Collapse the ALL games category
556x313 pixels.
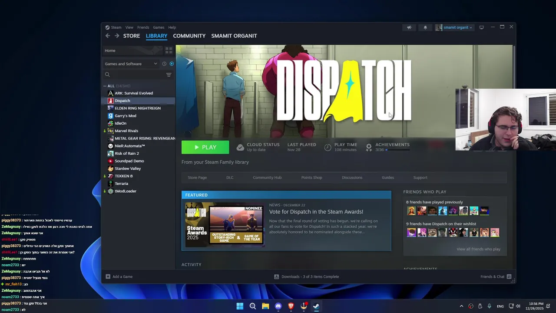[105, 86]
